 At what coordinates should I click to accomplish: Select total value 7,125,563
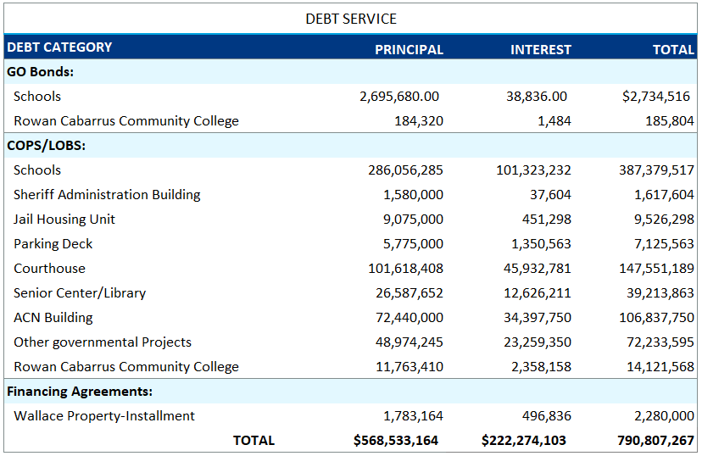coord(665,244)
